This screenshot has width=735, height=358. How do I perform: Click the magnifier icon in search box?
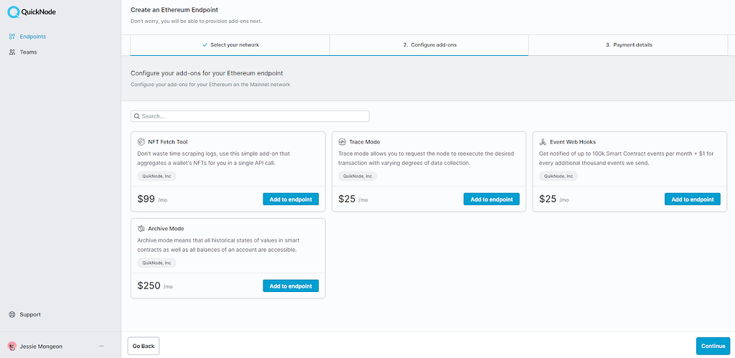click(x=137, y=116)
